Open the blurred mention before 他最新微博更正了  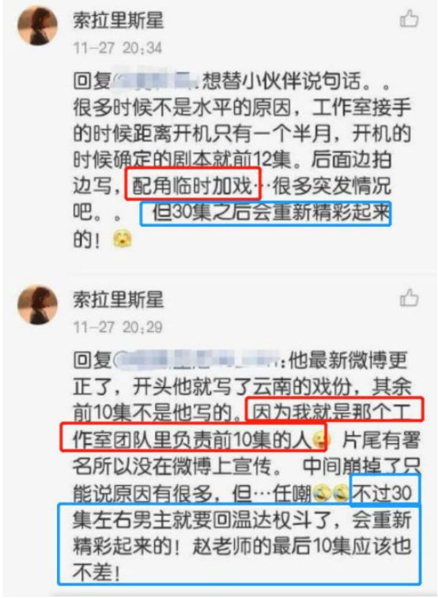(198, 359)
